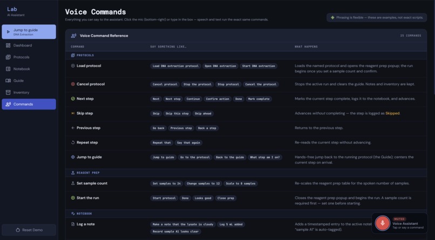Viewport: 435px width, 240px height.
Task: Open Inventory from the sidebar
Action: pyautogui.click(x=29, y=92)
